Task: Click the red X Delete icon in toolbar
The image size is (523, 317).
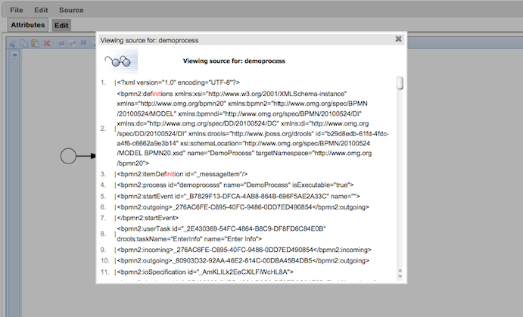Action: pos(47,43)
